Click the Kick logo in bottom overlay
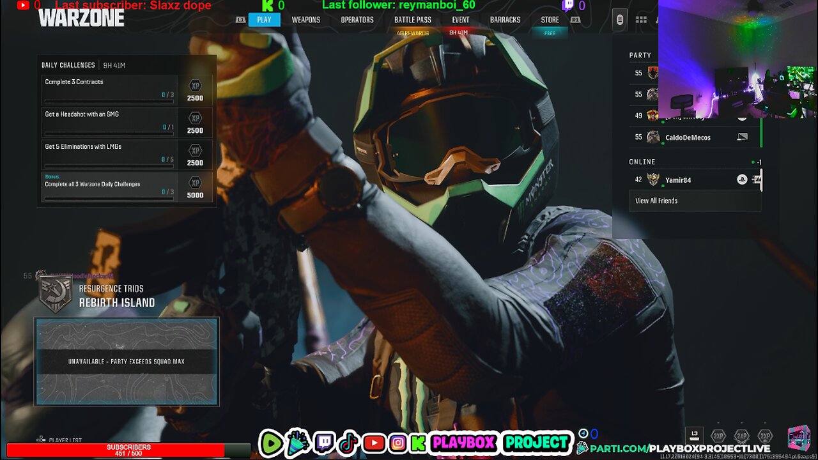 (419, 443)
